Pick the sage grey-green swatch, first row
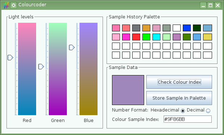The height and width of the screenshot is (135, 224). (x=167, y=28)
